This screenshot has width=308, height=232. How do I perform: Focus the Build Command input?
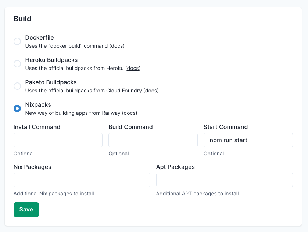[153, 140]
